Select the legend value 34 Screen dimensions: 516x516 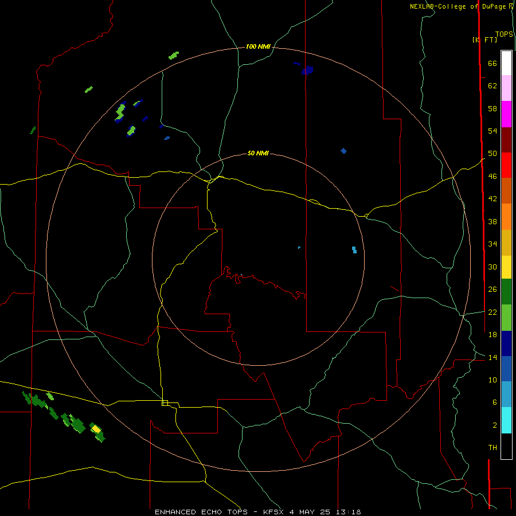coord(492,244)
